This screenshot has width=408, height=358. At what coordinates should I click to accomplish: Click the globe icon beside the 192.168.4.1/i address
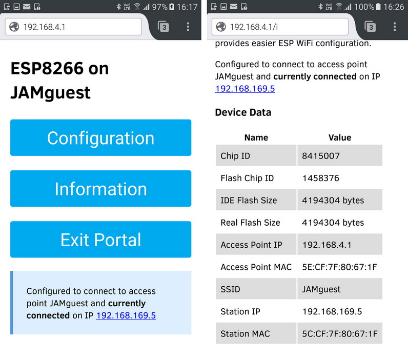click(222, 27)
